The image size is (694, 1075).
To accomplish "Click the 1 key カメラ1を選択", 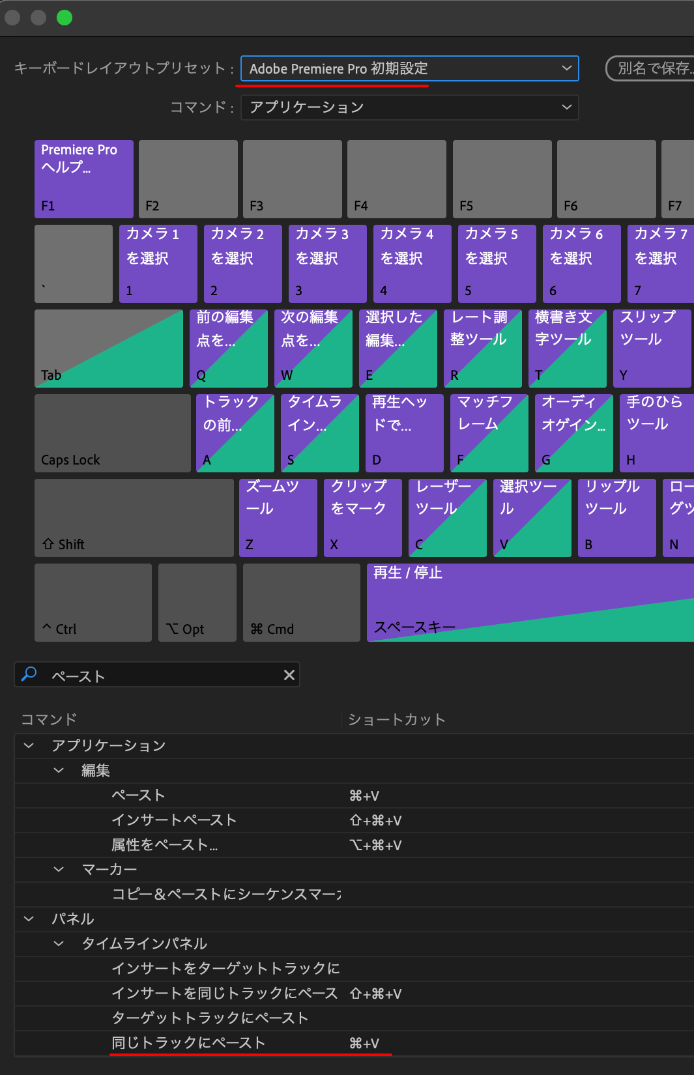I will 158,264.
